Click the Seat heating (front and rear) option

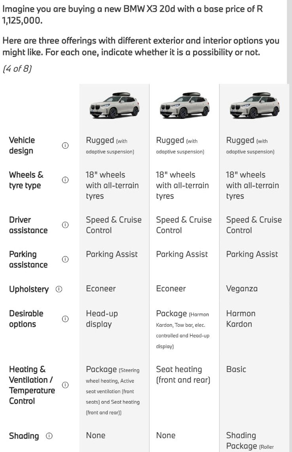point(183,375)
